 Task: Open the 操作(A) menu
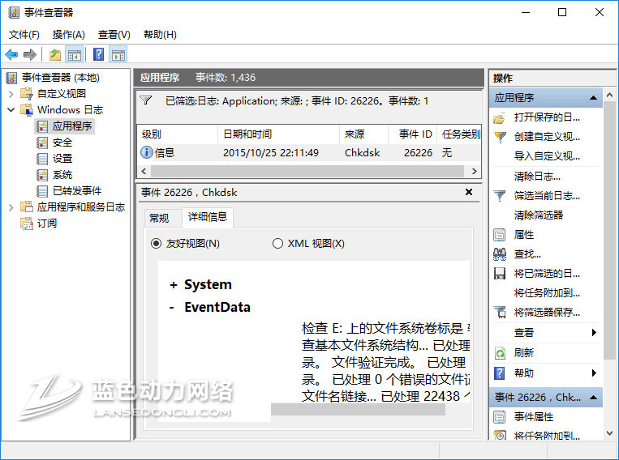point(68,35)
